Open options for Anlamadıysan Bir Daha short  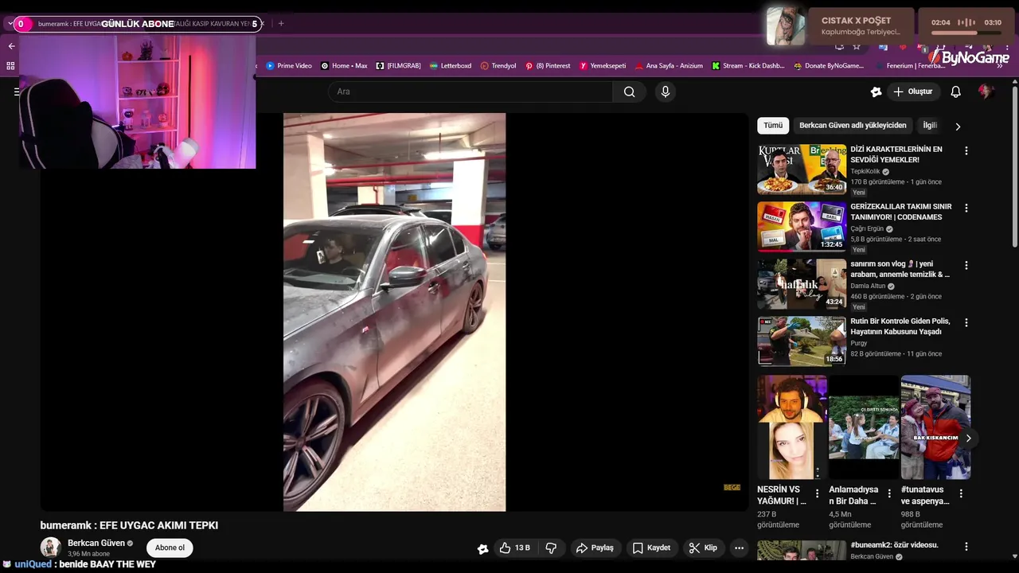pos(889,493)
